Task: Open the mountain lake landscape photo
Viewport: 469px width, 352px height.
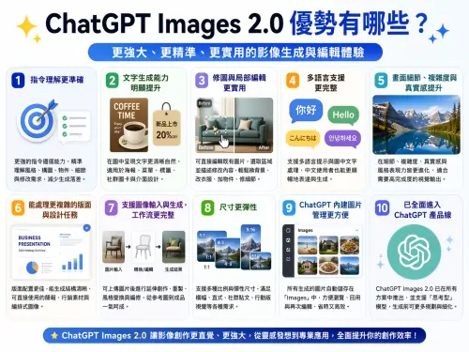Action: click(416, 125)
